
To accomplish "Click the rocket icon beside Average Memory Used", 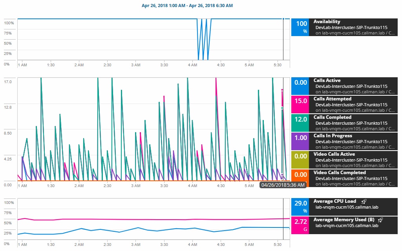I will click(x=380, y=220).
